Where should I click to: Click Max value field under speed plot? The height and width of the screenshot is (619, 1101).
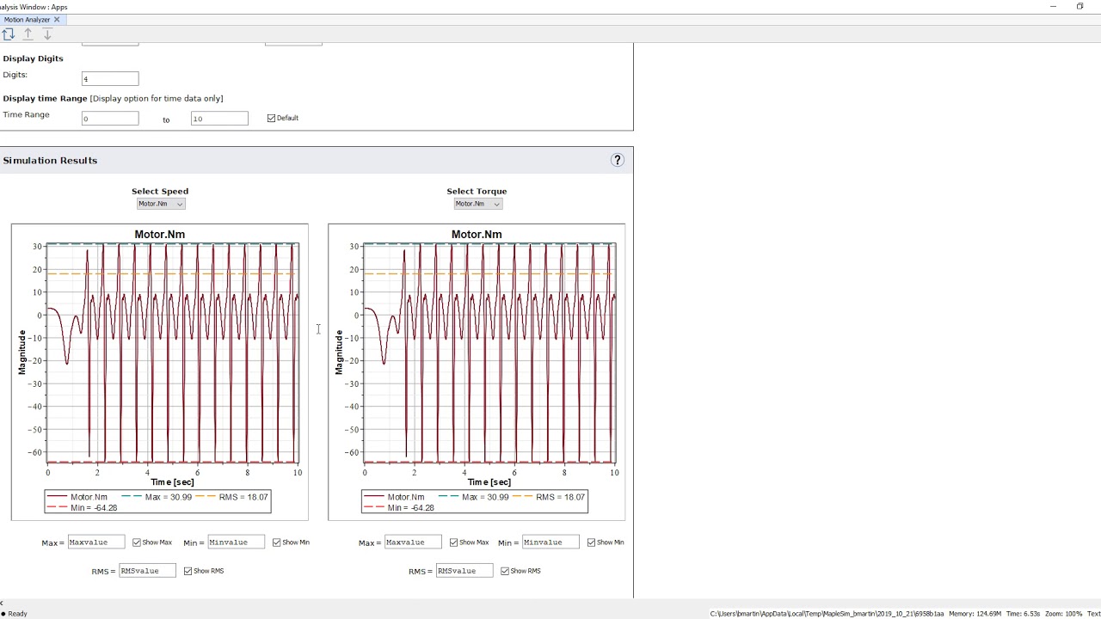[96, 542]
